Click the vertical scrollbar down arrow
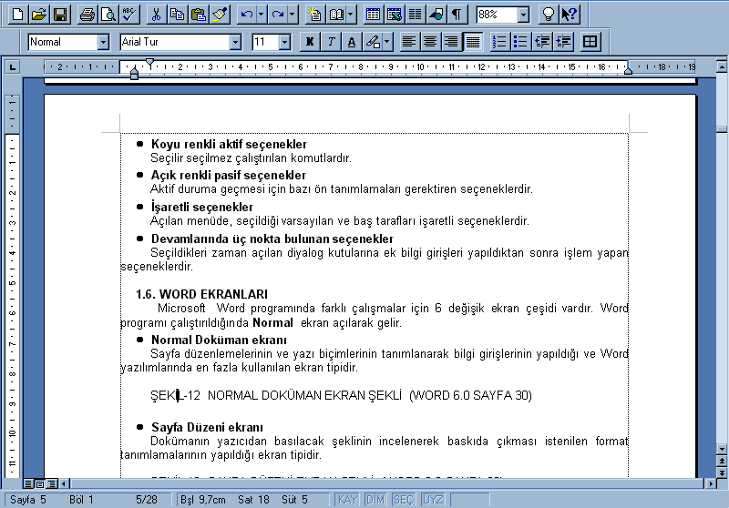 pyautogui.click(x=722, y=449)
